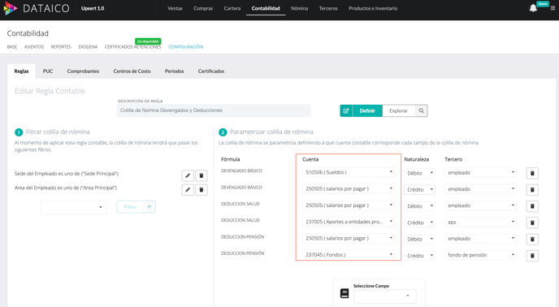Switch to the PUC tab
The height and width of the screenshot is (307, 559).
point(48,71)
